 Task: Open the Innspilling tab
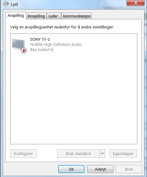(36, 16)
